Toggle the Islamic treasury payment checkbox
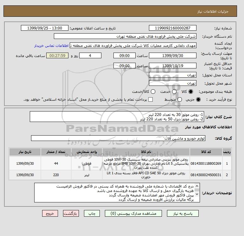Image resolution: width=244 pixels, height=236 pixels. (x=151, y=99)
